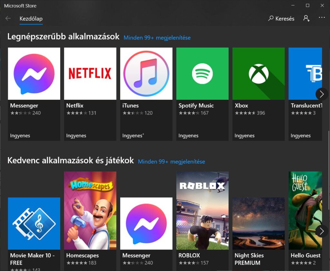Click the Spotify Music Ingyenes price label
Viewport: 330px width, 271px height.
pyautogui.click(x=188, y=135)
